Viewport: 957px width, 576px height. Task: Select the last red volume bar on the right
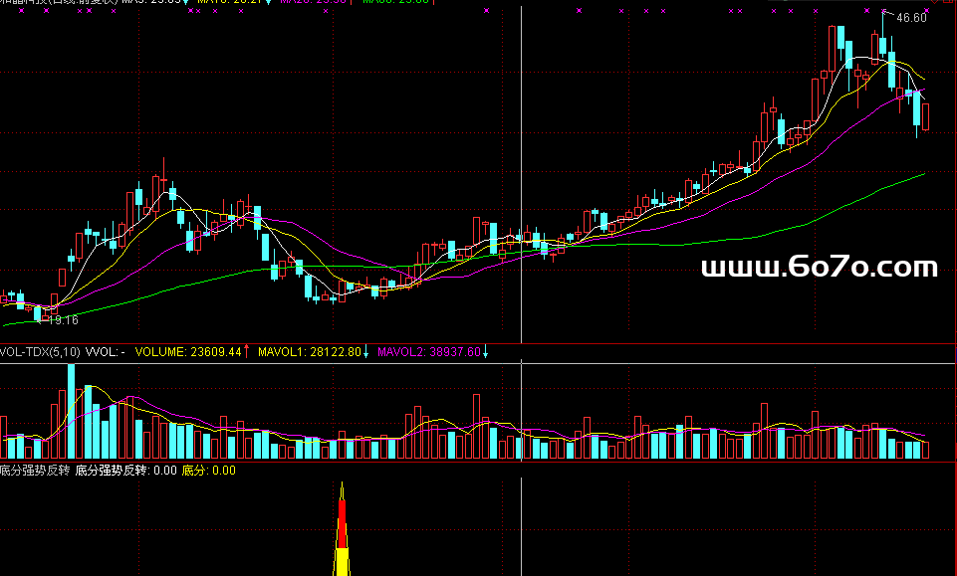point(926,449)
